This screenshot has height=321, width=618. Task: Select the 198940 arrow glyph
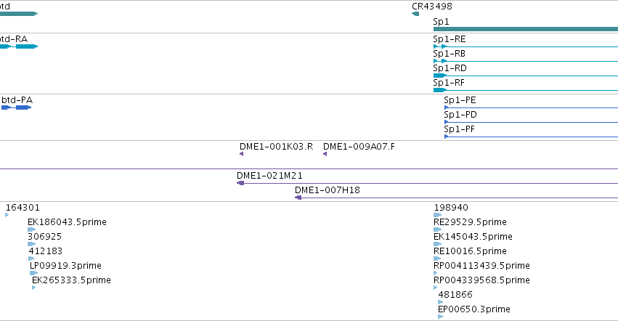437,215
